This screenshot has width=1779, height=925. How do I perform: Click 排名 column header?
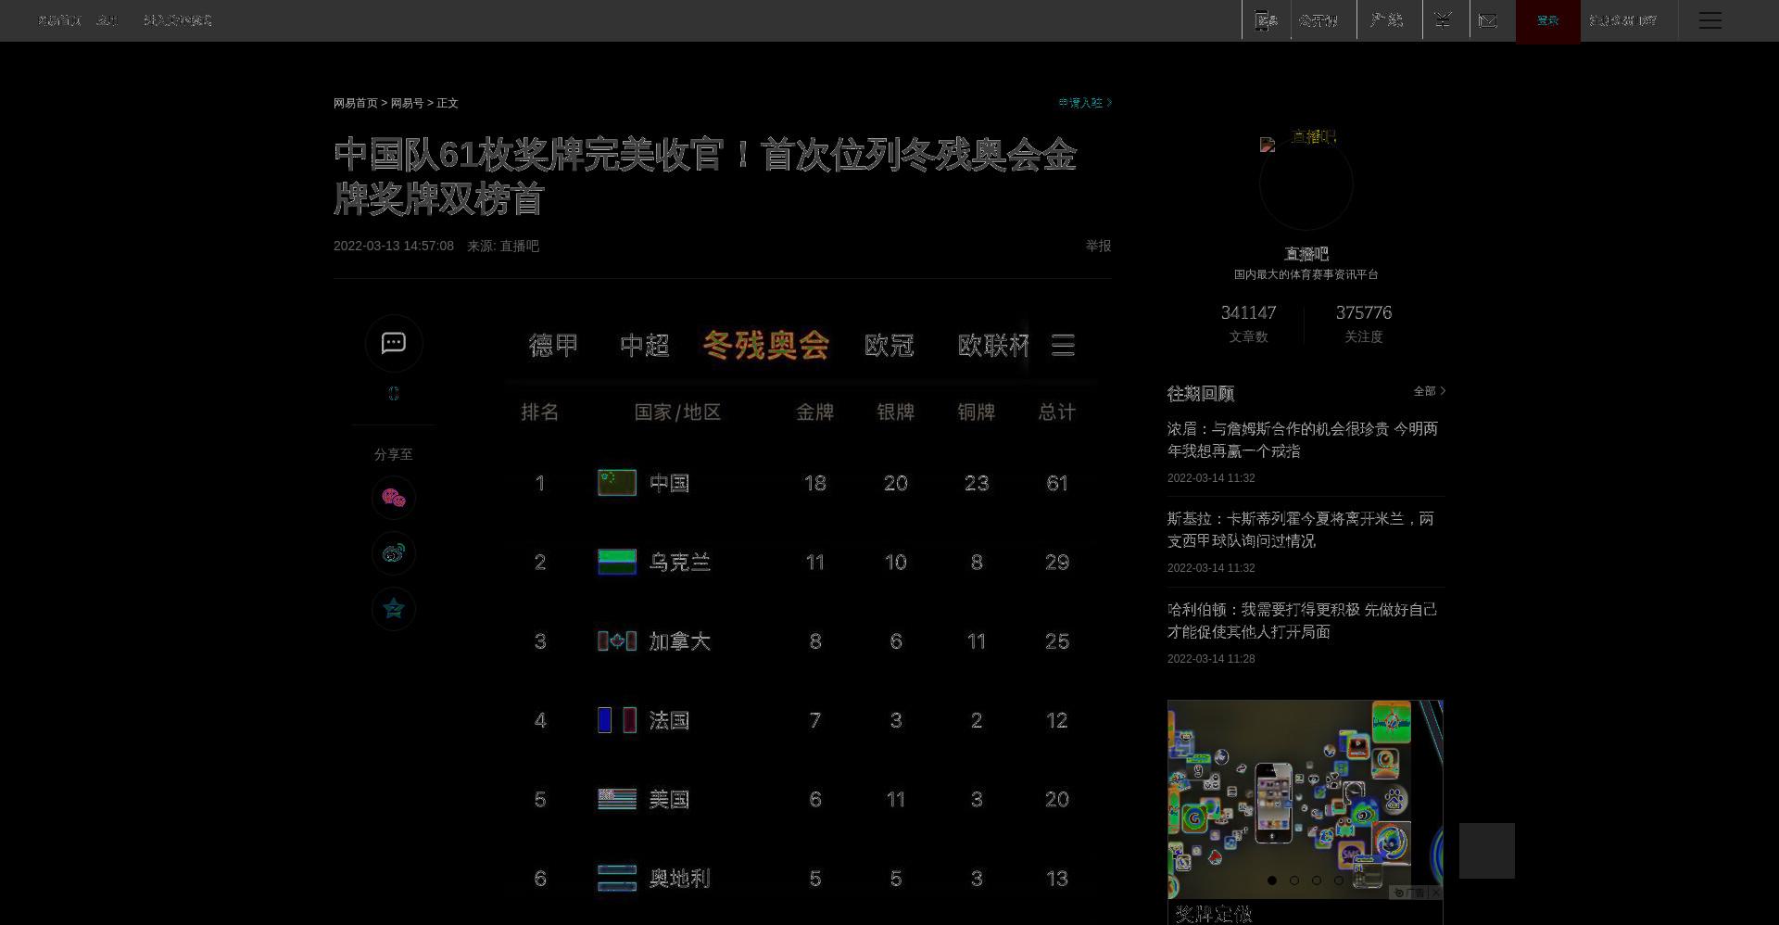540,412
